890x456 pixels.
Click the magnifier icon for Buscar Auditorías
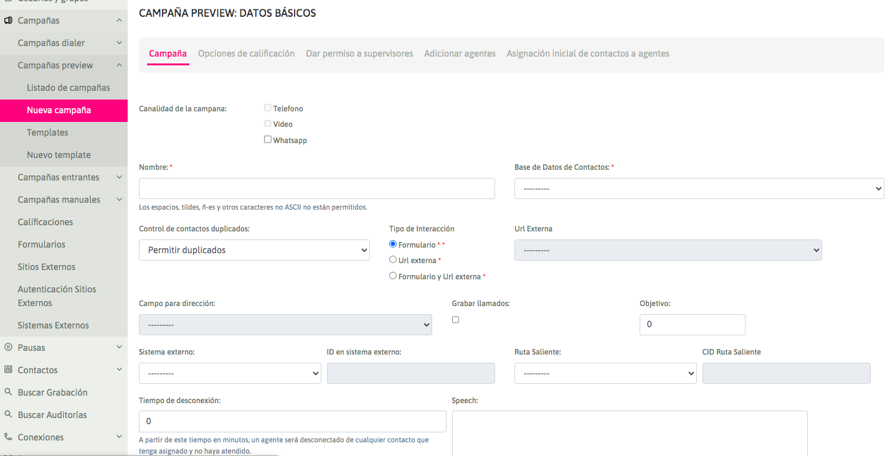[x=8, y=415]
